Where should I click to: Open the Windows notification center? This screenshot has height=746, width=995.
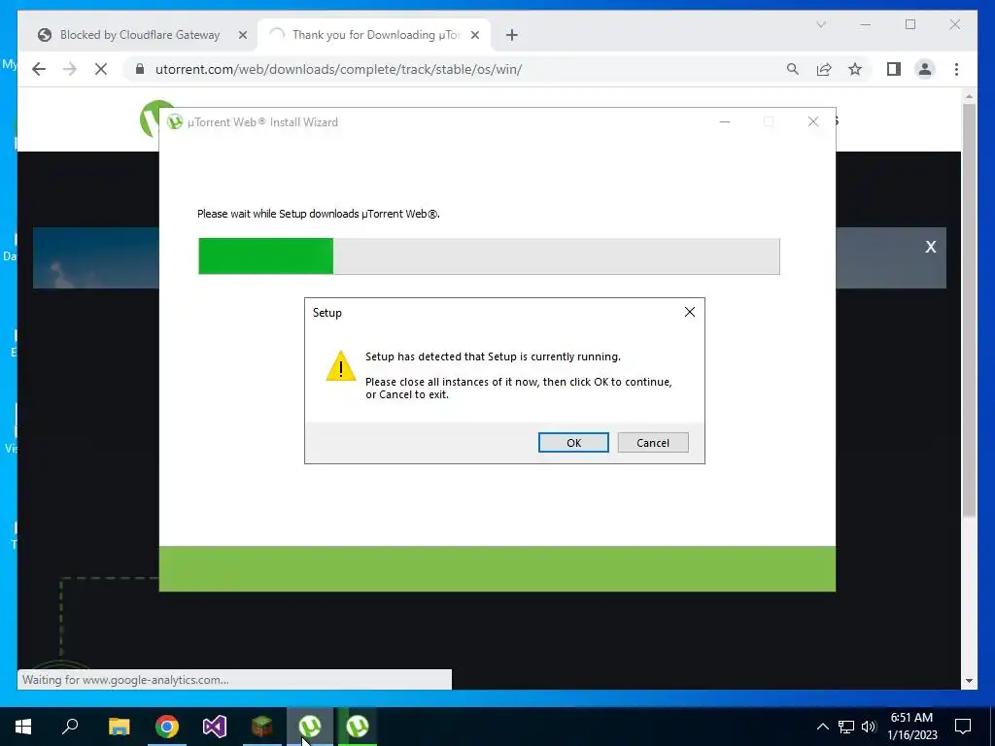click(x=963, y=727)
